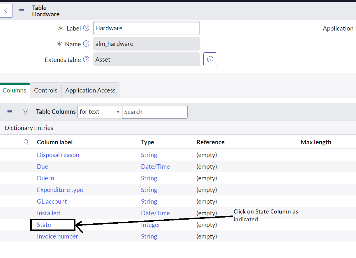Open the Expenditure type column
This screenshot has height=258, width=356.
coord(60,190)
